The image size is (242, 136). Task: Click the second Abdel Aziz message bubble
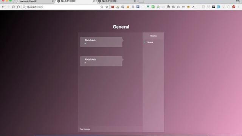101,61
